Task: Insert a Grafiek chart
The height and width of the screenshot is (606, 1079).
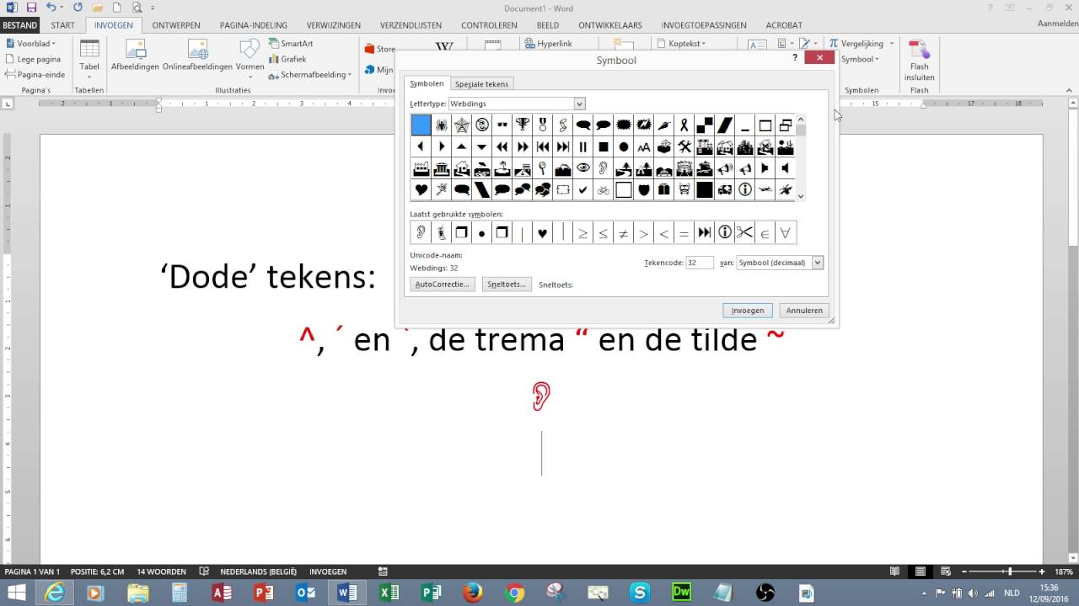Action: (x=287, y=59)
